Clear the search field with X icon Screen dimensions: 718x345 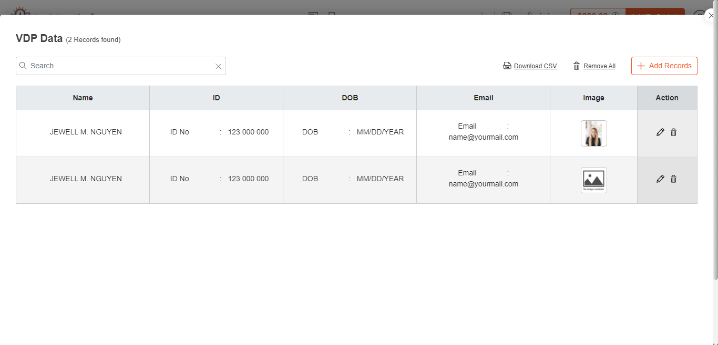tap(218, 66)
